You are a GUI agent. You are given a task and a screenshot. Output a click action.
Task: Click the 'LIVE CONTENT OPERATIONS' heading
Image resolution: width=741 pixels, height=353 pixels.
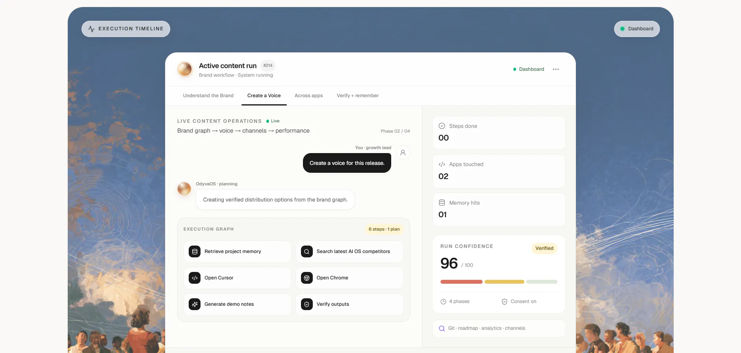(219, 121)
